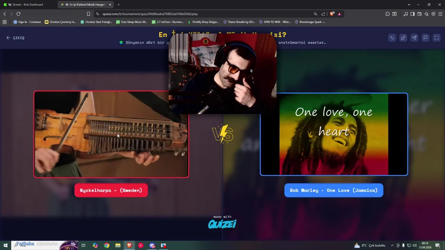Open Ücretsiz Stok Fotoğr bookmark
Screen dimensions: 445x250
click(96, 22)
